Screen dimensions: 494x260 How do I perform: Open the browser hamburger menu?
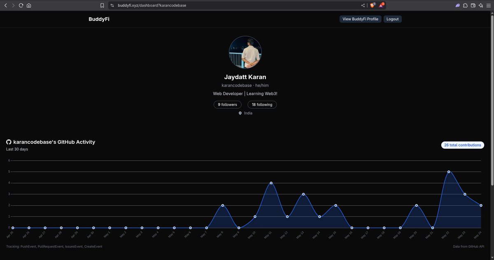pyautogui.click(x=488, y=5)
